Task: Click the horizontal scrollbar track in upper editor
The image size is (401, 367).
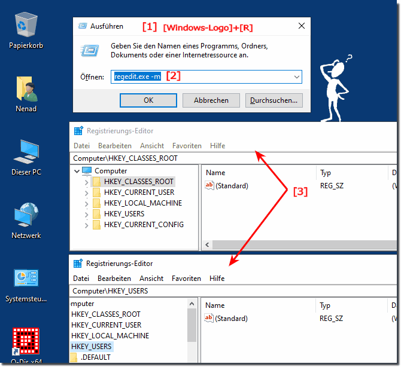Action: click(304, 244)
